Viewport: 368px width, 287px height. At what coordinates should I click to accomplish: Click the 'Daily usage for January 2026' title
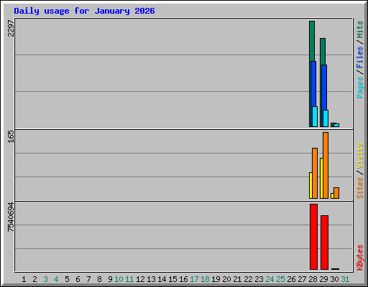click(x=84, y=11)
